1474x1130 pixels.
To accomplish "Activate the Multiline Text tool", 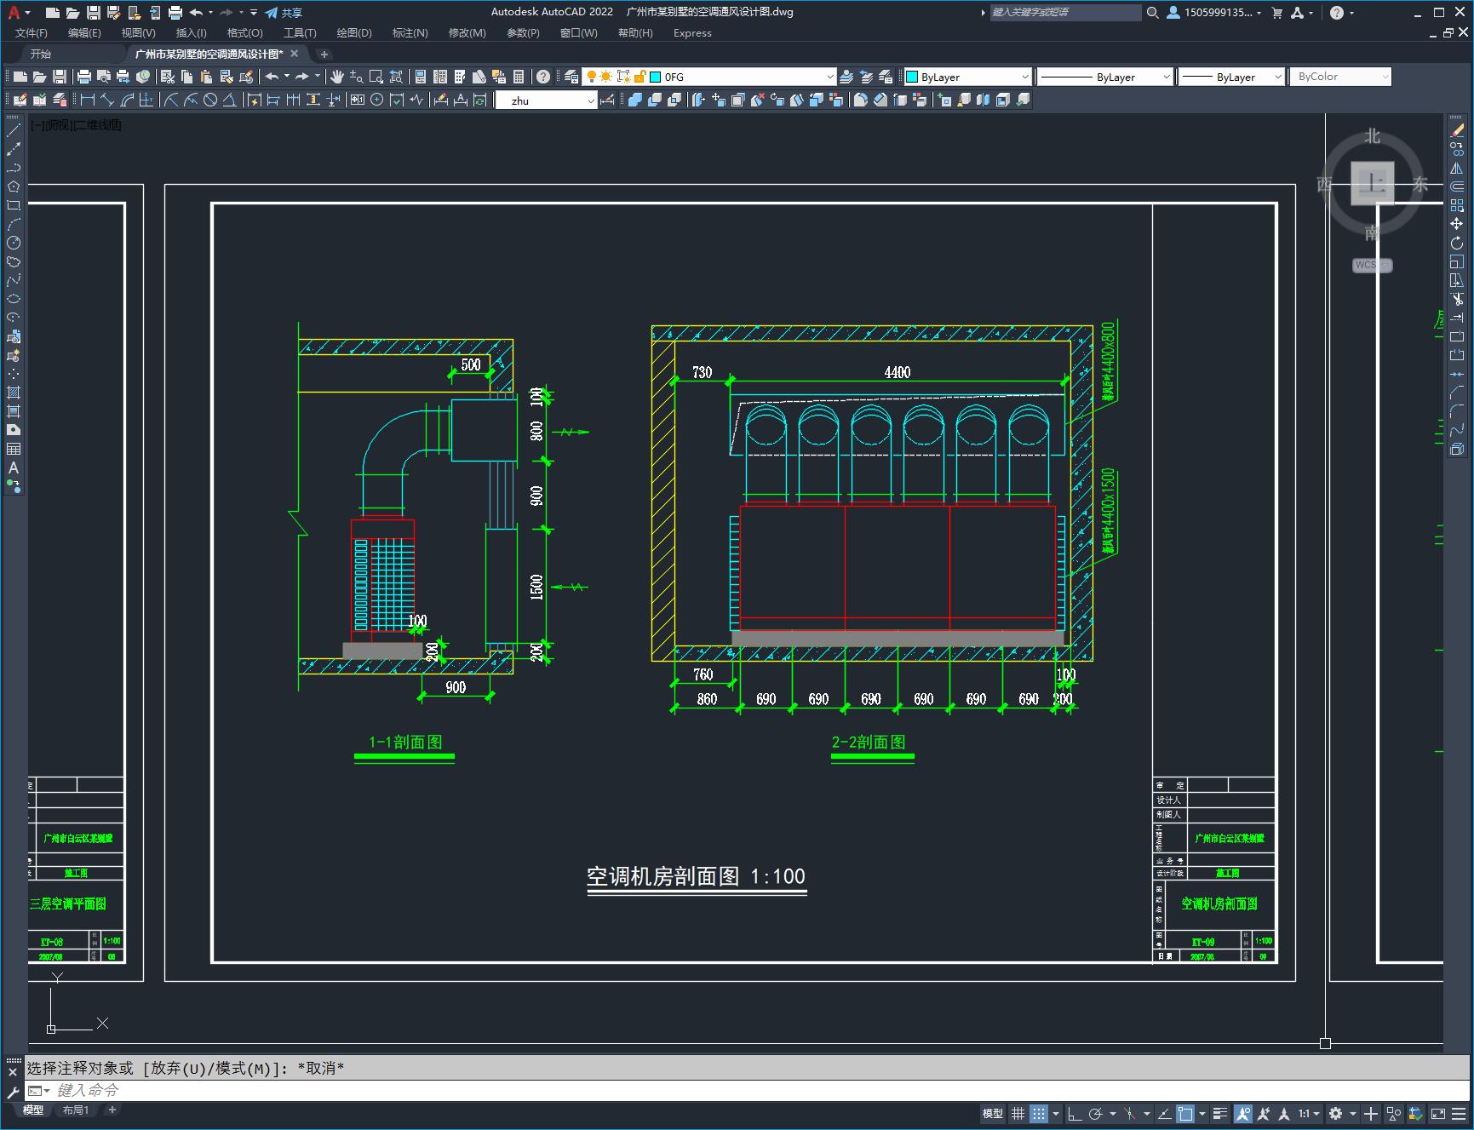I will pyautogui.click(x=14, y=467).
